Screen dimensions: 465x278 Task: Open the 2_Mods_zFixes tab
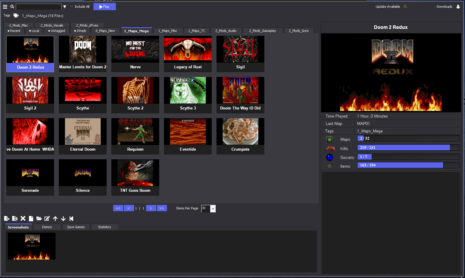87,25
